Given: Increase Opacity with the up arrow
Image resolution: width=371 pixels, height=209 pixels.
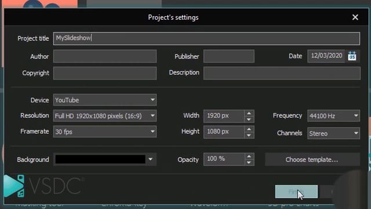Looking at the screenshot, I should (x=249, y=156).
